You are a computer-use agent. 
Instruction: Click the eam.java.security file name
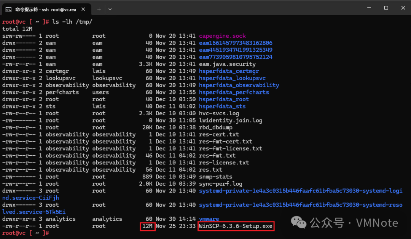pos(227,64)
